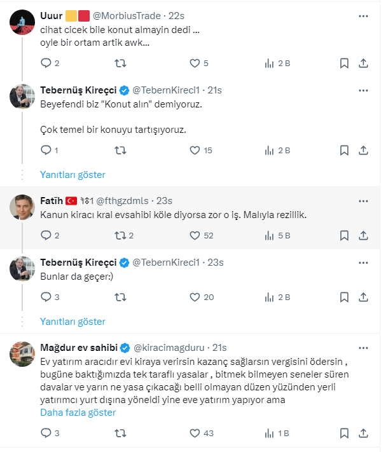Like the "Bunlar da geçer:)" tweet

[x=195, y=297]
